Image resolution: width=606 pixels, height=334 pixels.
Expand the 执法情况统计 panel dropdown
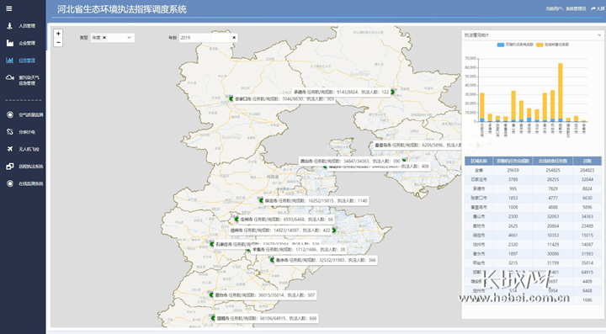[x=599, y=35]
